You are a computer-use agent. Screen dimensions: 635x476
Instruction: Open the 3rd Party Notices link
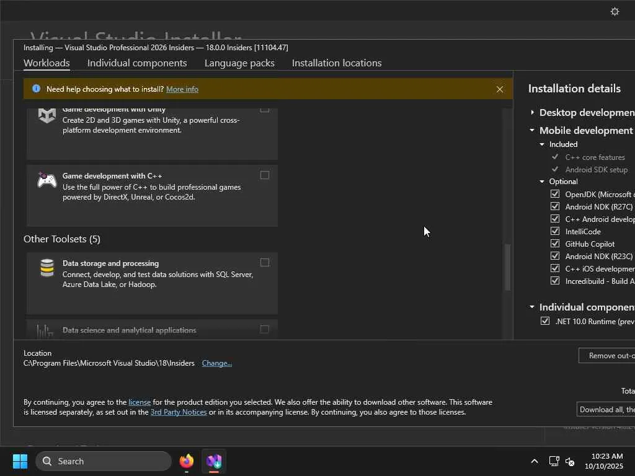point(179,412)
